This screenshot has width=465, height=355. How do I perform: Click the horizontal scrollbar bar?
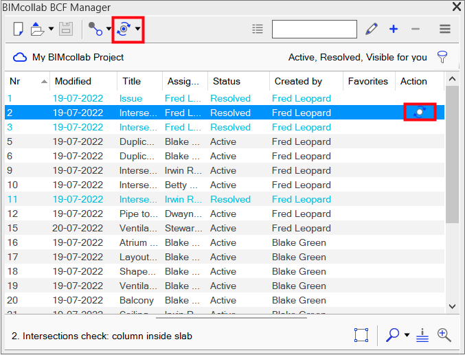231,318
